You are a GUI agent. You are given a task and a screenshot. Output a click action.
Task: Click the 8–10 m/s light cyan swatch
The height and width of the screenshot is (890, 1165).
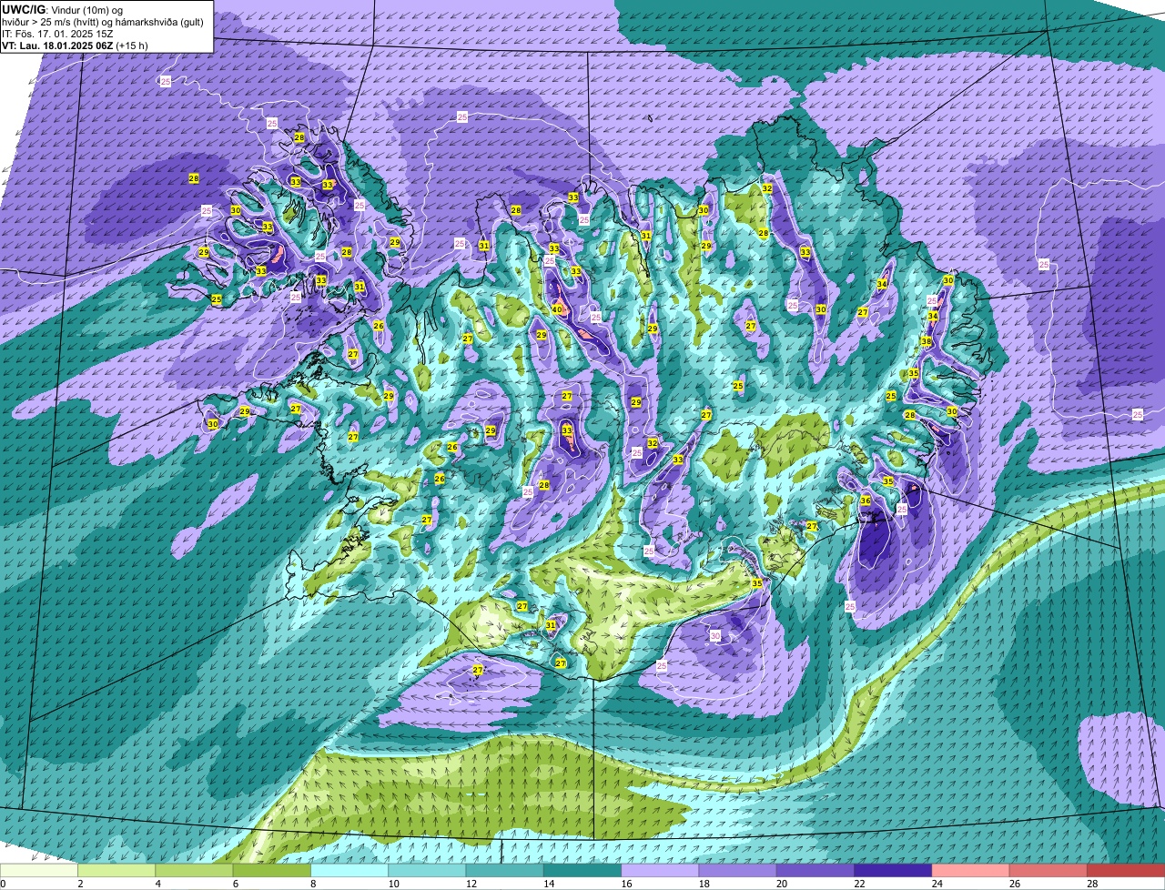point(349,870)
